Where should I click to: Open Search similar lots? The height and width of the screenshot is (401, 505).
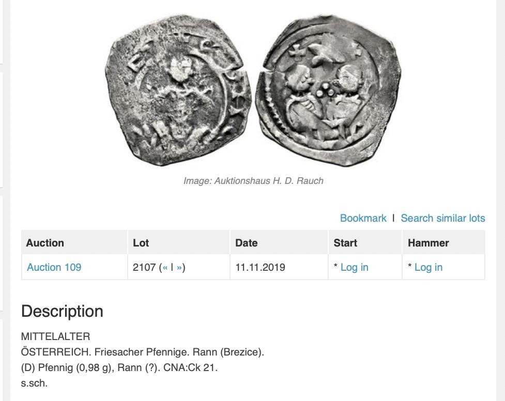443,218
